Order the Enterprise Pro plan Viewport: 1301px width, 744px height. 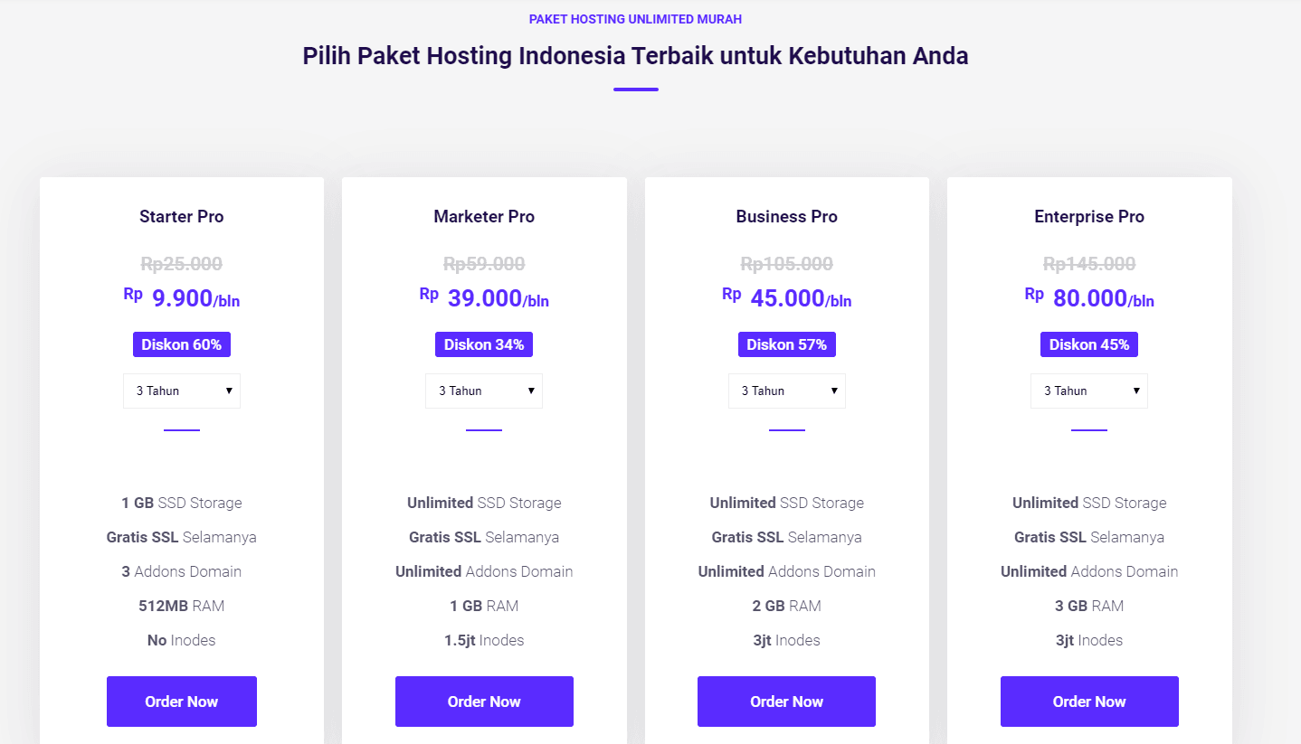coord(1089,702)
